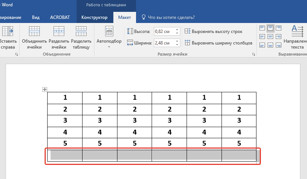Toggle align bottom right cell alignment
307x179 pixels.
pyautogui.click(x=278, y=45)
